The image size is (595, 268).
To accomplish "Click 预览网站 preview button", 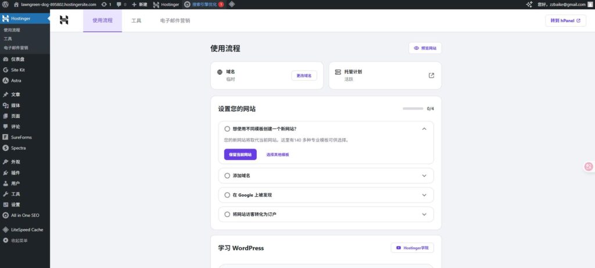I will (425, 48).
